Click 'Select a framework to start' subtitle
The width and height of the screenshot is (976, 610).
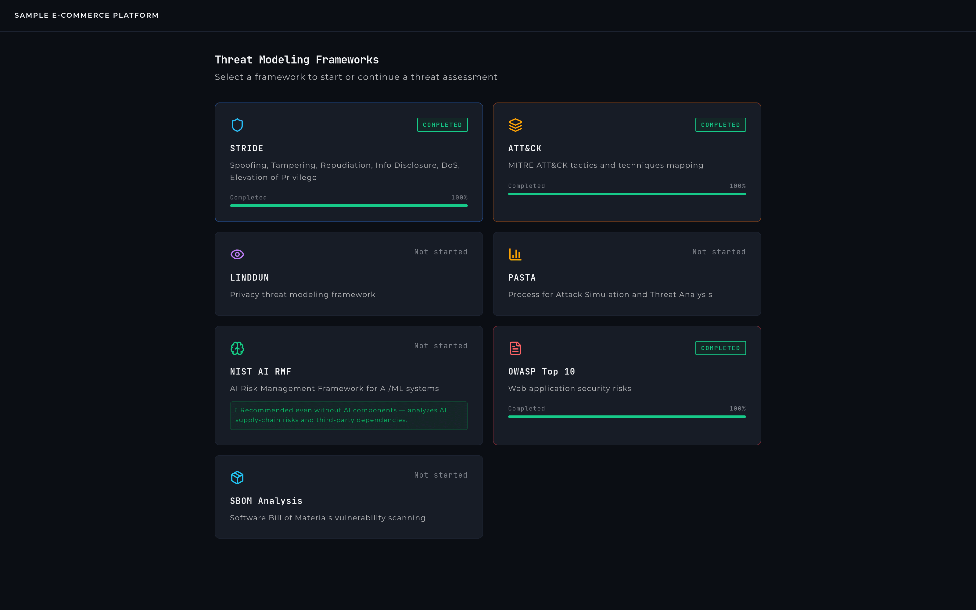(356, 77)
